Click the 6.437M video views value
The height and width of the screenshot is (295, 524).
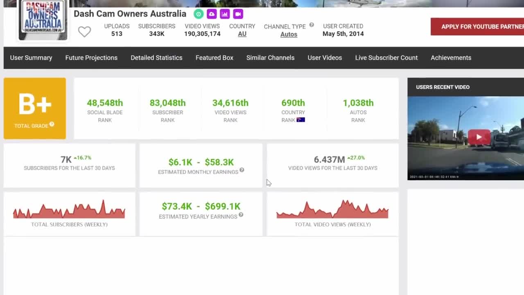[x=329, y=160]
